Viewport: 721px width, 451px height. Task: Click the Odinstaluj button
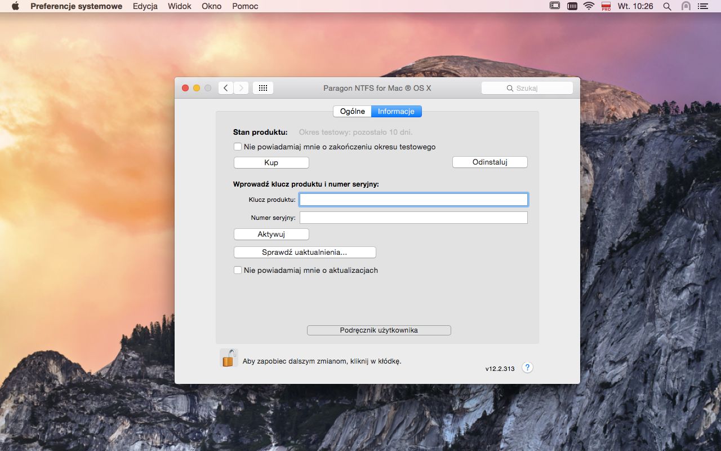point(490,162)
